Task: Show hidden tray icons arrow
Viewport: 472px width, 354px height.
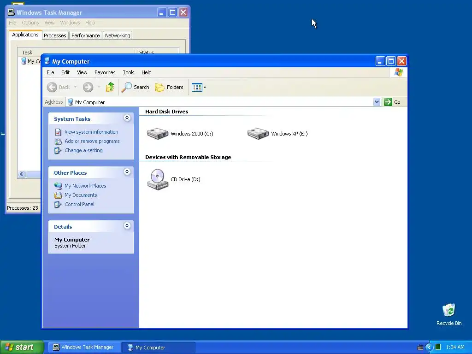Action: pyautogui.click(x=429, y=348)
